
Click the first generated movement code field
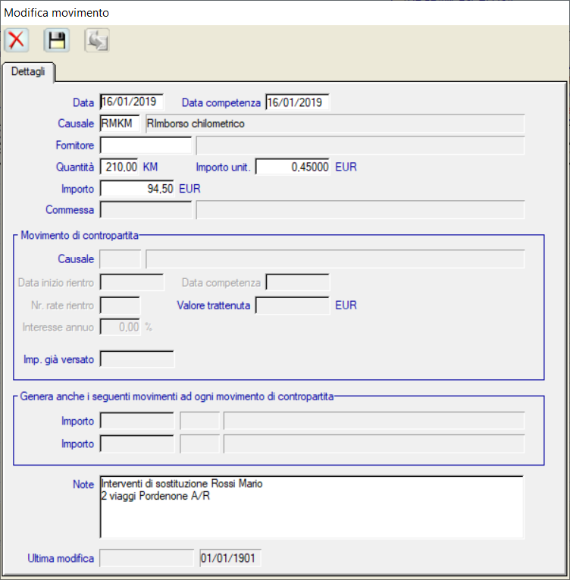(199, 421)
